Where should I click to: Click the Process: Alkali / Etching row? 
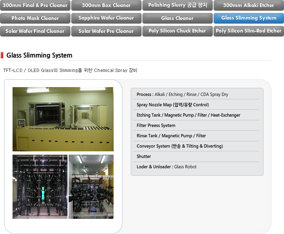pos(196,94)
